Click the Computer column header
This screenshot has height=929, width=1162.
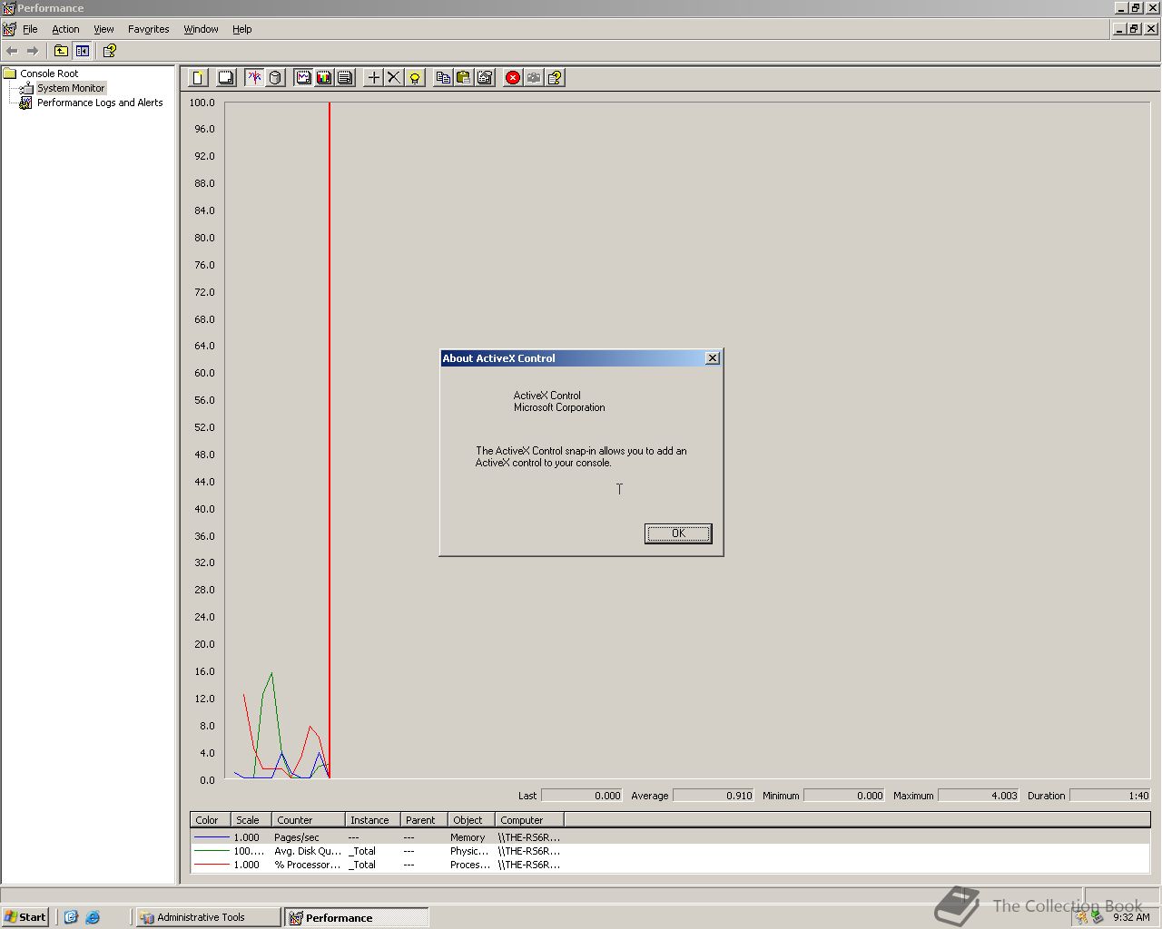530,819
